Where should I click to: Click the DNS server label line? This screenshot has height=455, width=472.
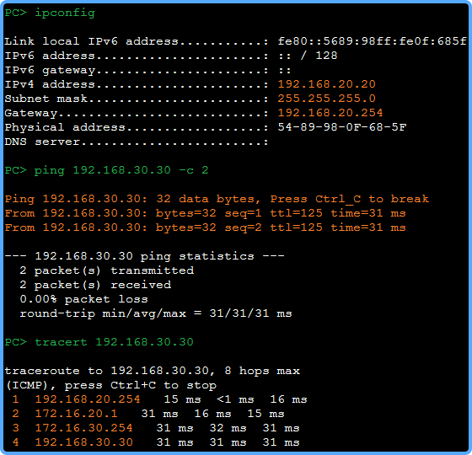(137, 142)
